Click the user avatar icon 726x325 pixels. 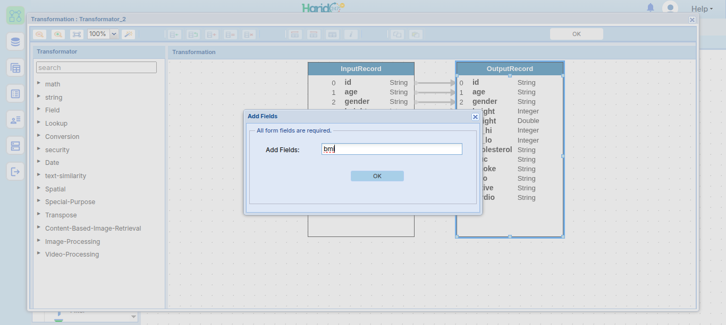click(x=670, y=8)
